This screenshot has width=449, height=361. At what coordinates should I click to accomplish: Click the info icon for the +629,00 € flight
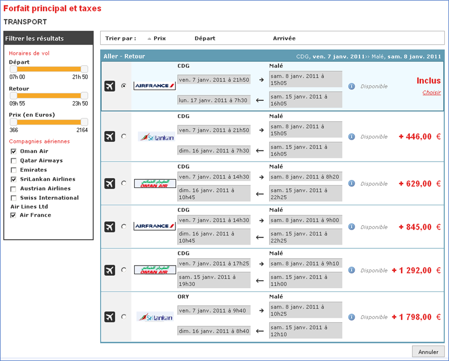[x=352, y=184]
